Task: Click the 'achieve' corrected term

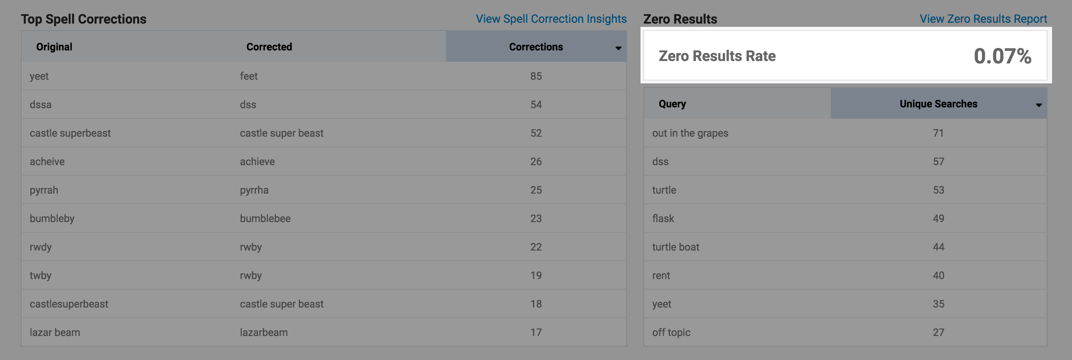Action: click(257, 161)
